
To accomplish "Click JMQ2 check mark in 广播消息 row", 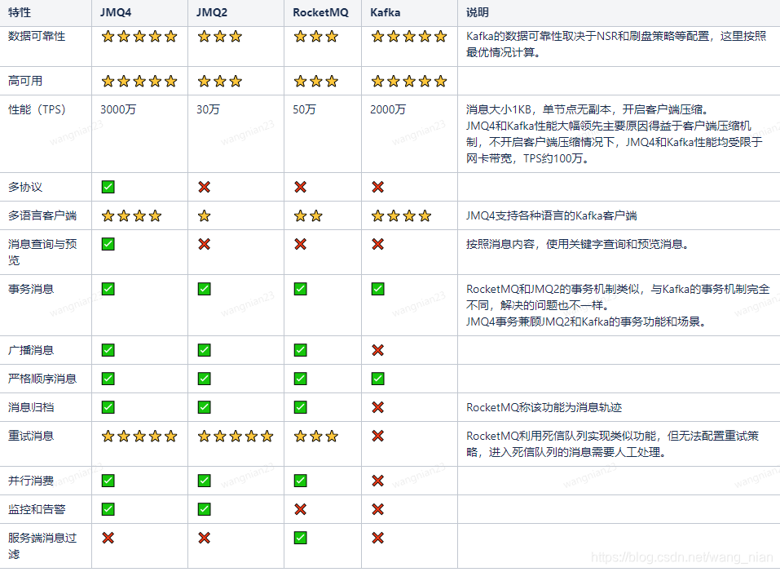I will [x=204, y=350].
